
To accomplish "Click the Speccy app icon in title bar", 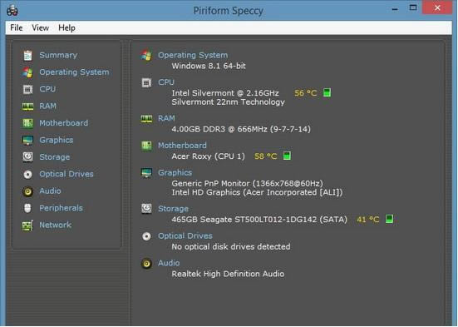I will (x=12, y=11).
